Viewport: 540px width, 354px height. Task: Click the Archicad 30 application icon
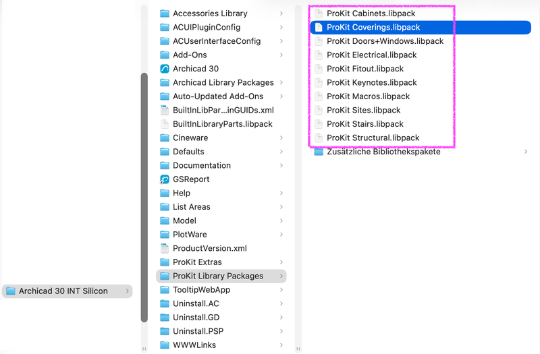[x=165, y=69]
